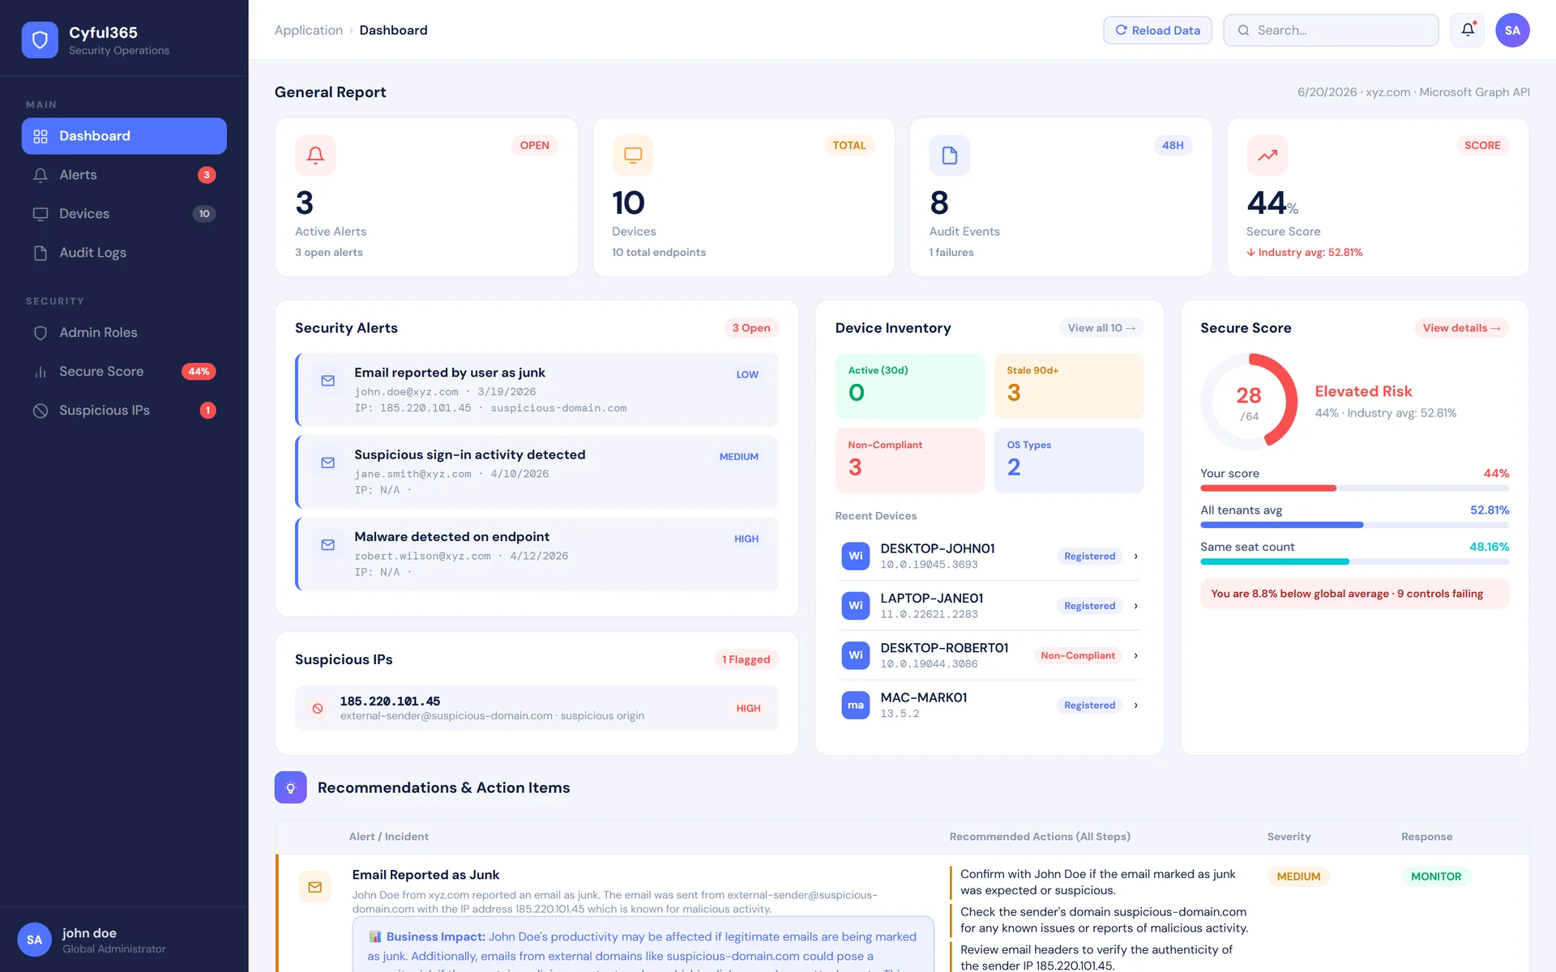The height and width of the screenshot is (972, 1556).
Task: Click the Same seat count progress bar
Action: tap(1354, 561)
